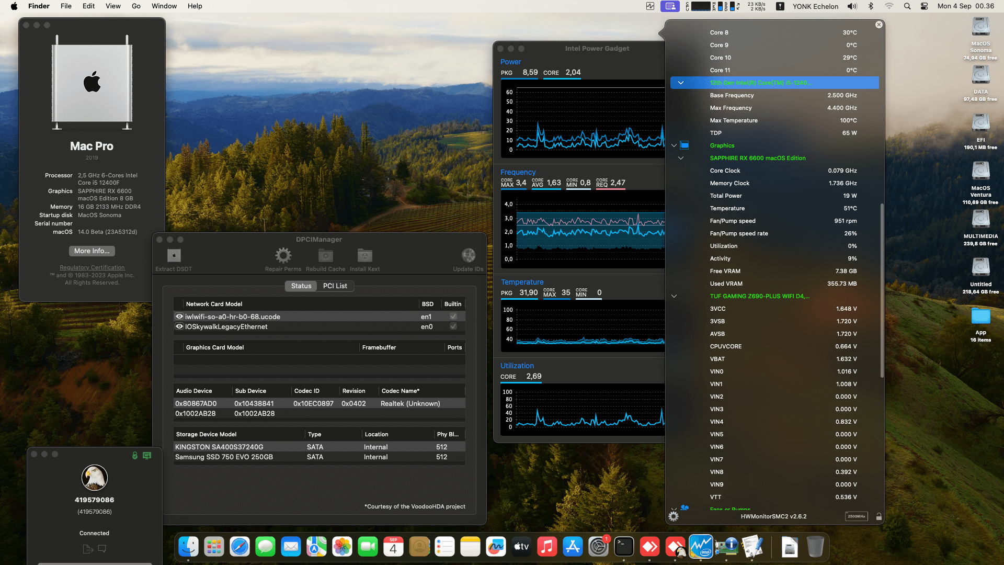Collapse TUF GAMING Z690-PLUS section
Screen dimensions: 1004x565
click(x=674, y=296)
